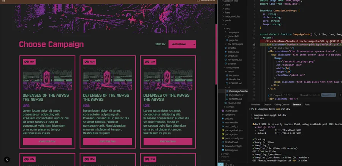Expand the Outline section
This screenshot has height=166, width=342.
pyautogui.click(x=225, y=157)
